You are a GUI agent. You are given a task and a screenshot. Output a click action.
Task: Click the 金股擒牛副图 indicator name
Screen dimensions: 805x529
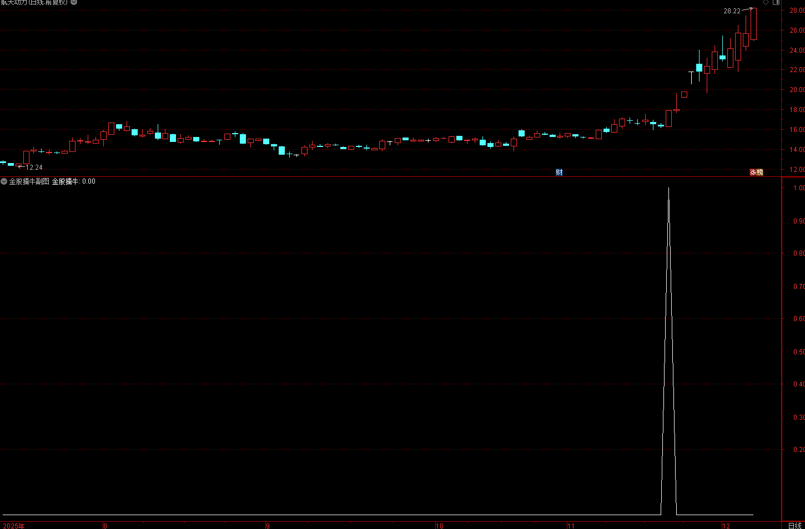point(29,181)
